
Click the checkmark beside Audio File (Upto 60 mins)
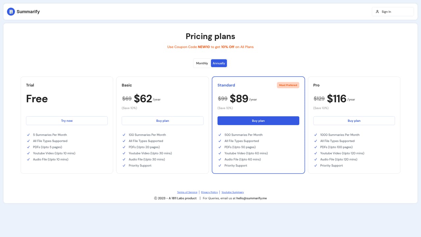coord(220,160)
